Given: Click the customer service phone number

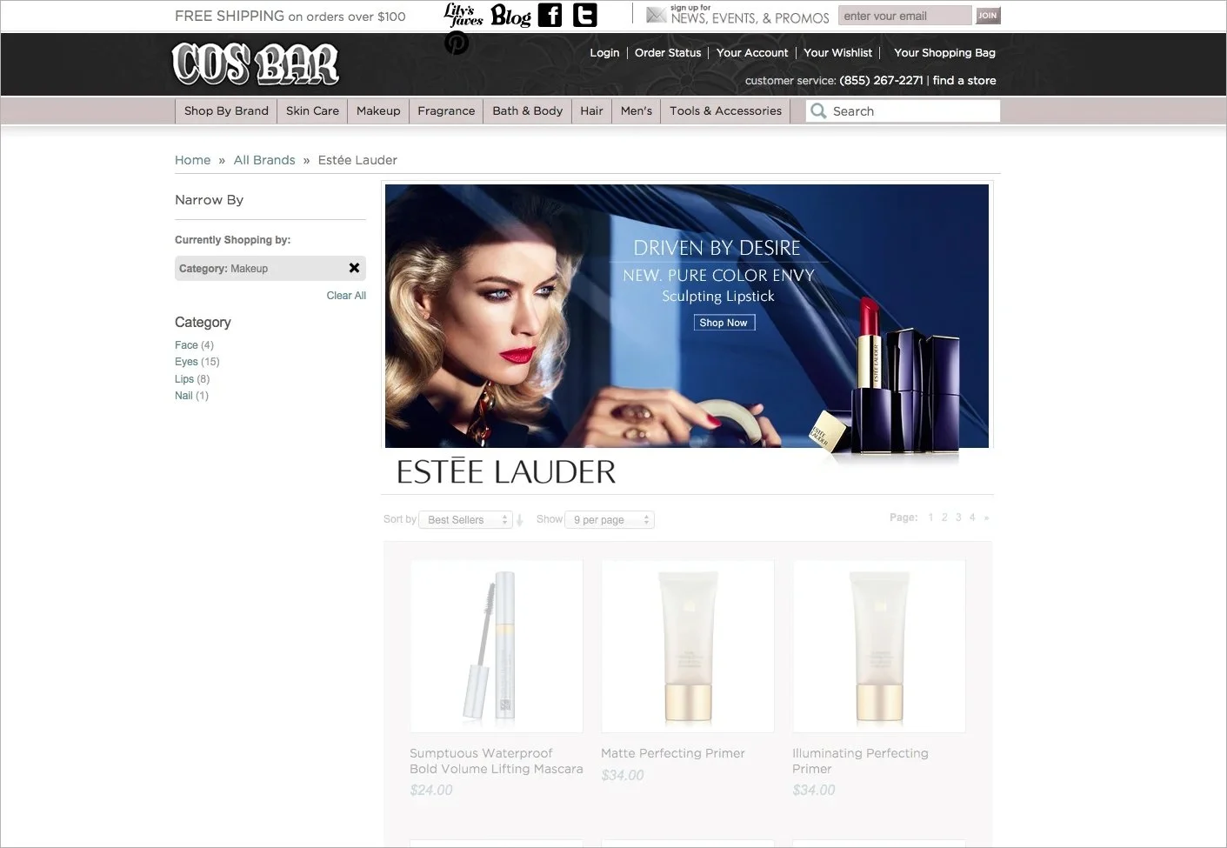Looking at the screenshot, I should (881, 80).
